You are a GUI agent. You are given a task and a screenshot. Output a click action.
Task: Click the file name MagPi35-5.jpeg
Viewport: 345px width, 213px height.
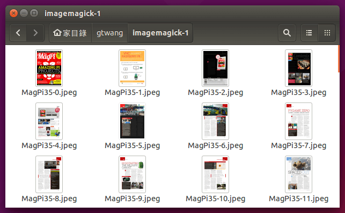[132, 146]
